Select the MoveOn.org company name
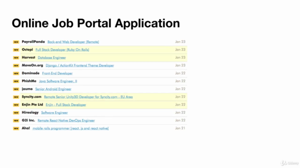The width and height of the screenshot is (300, 168). [x=32, y=65]
